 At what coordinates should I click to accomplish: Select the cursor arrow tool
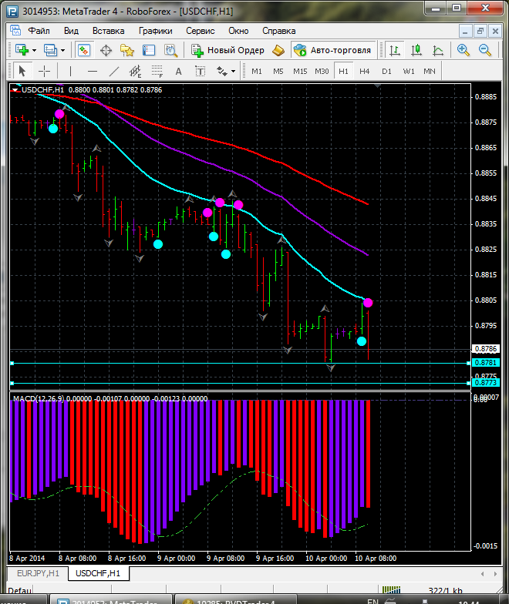pyautogui.click(x=22, y=71)
